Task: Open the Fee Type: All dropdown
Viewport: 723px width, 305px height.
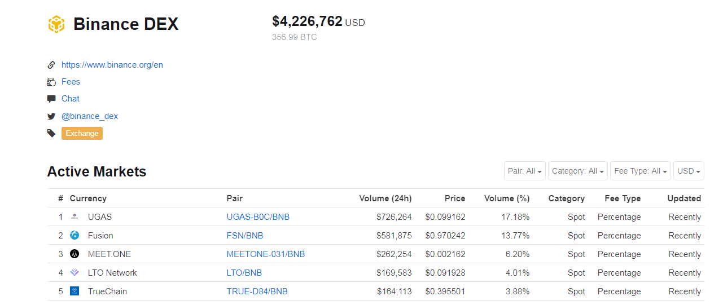Action: [641, 171]
